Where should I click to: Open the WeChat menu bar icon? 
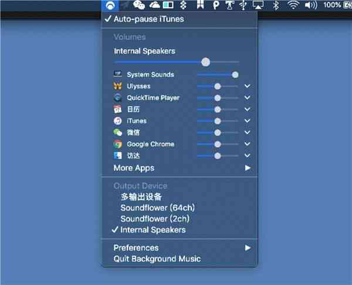point(138,5)
